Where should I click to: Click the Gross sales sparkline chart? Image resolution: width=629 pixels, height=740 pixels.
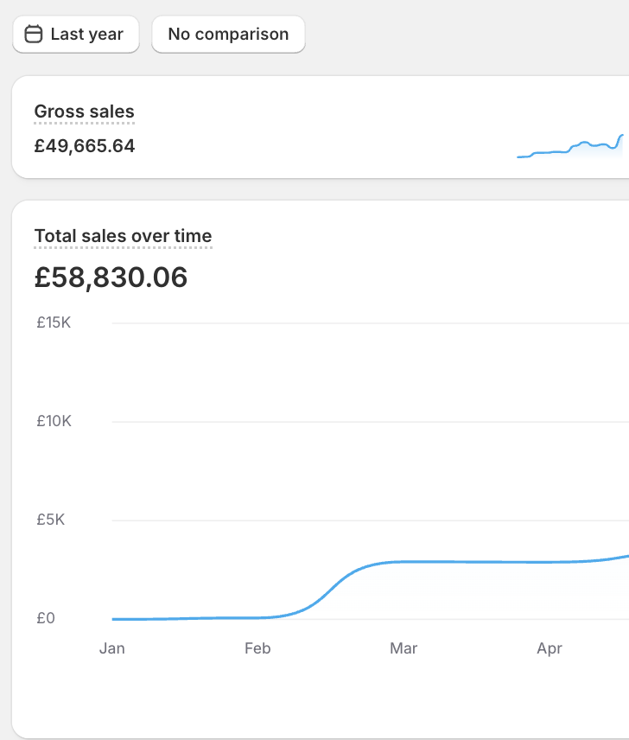569,147
